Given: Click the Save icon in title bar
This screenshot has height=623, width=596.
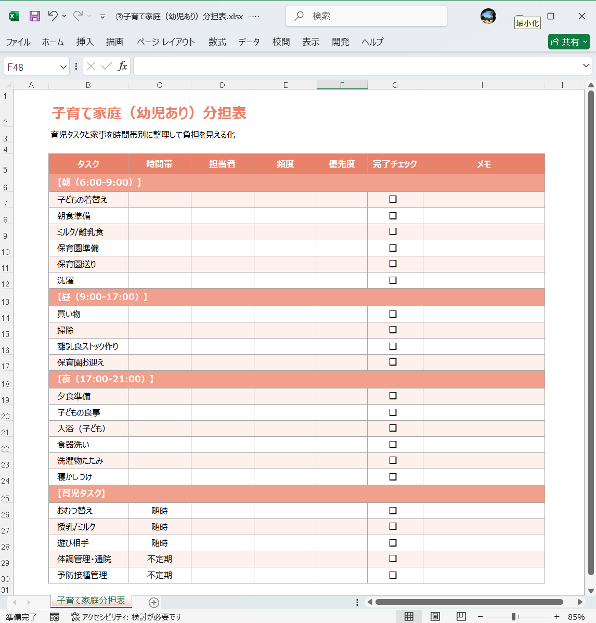Looking at the screenshot, I should (34, 16).
